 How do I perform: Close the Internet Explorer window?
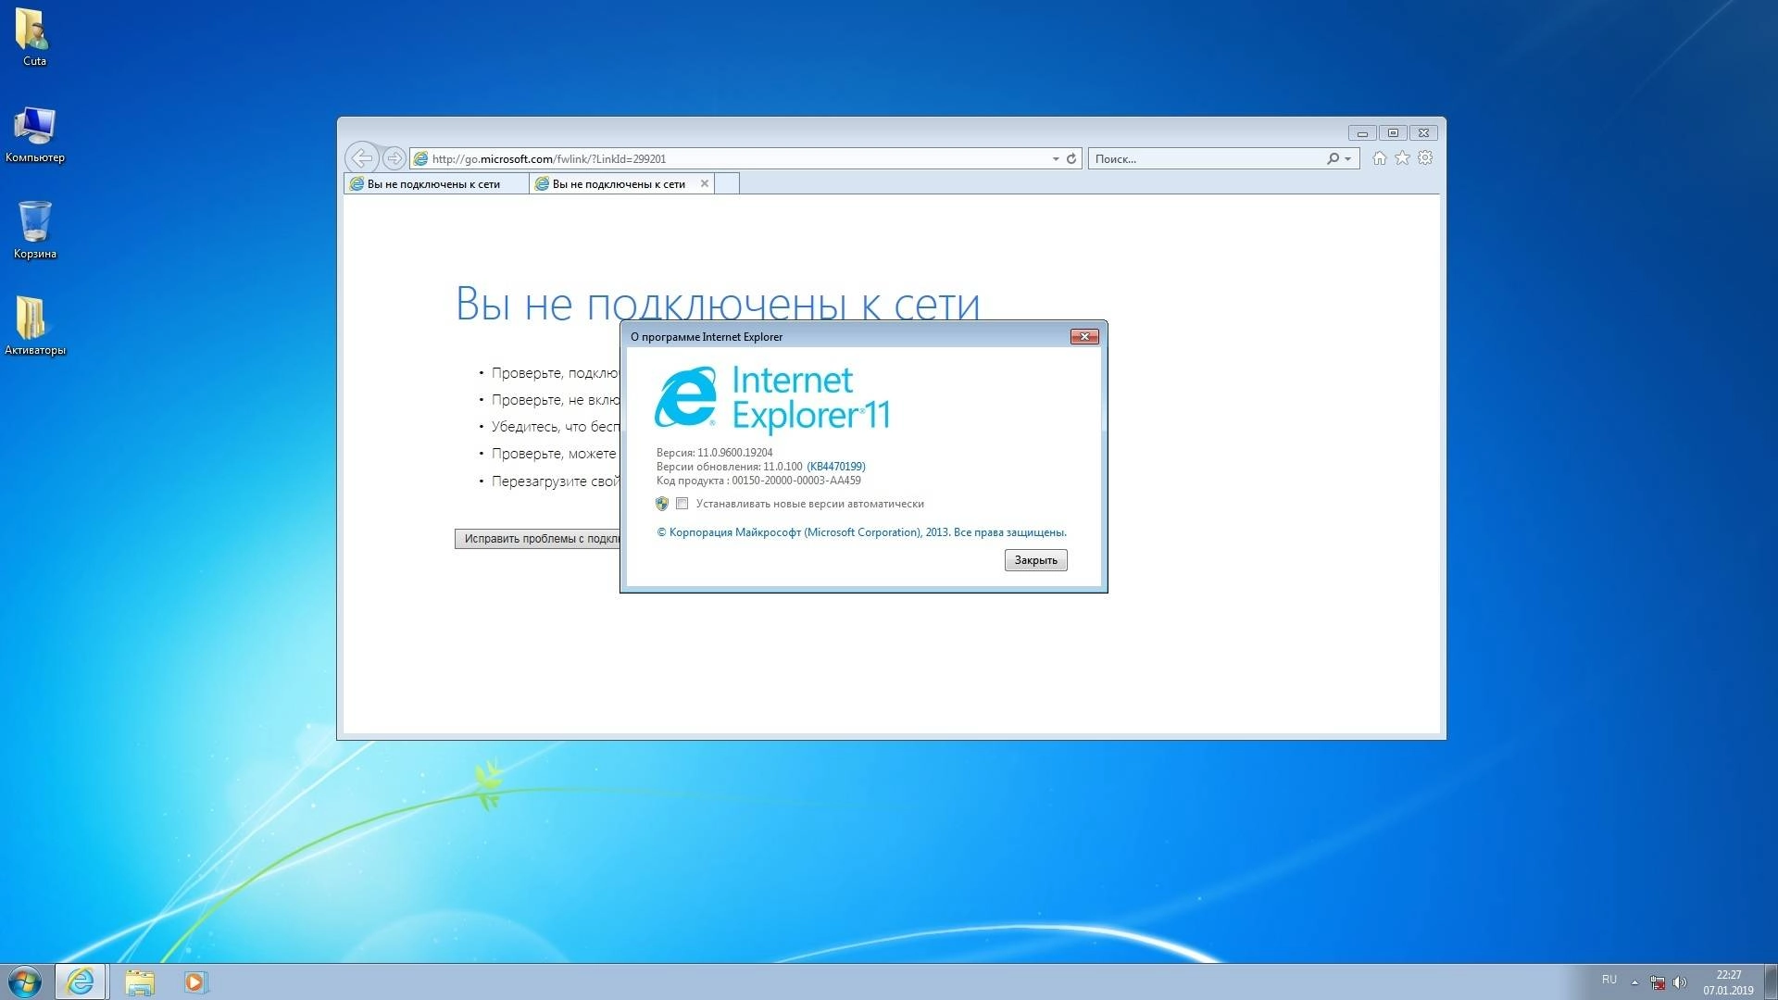[x=1424, y=133]
